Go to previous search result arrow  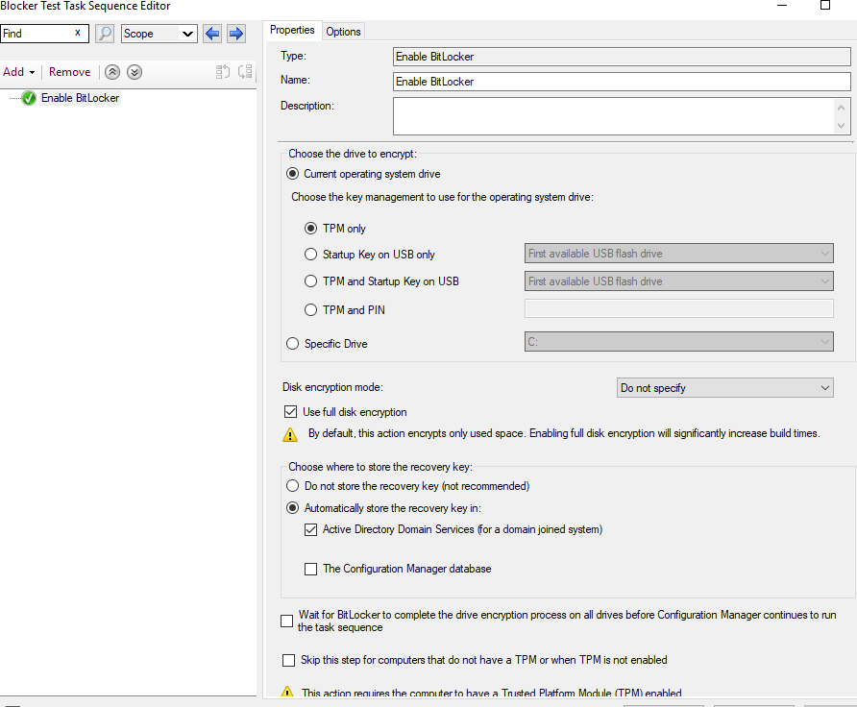(x=212, y=34)
